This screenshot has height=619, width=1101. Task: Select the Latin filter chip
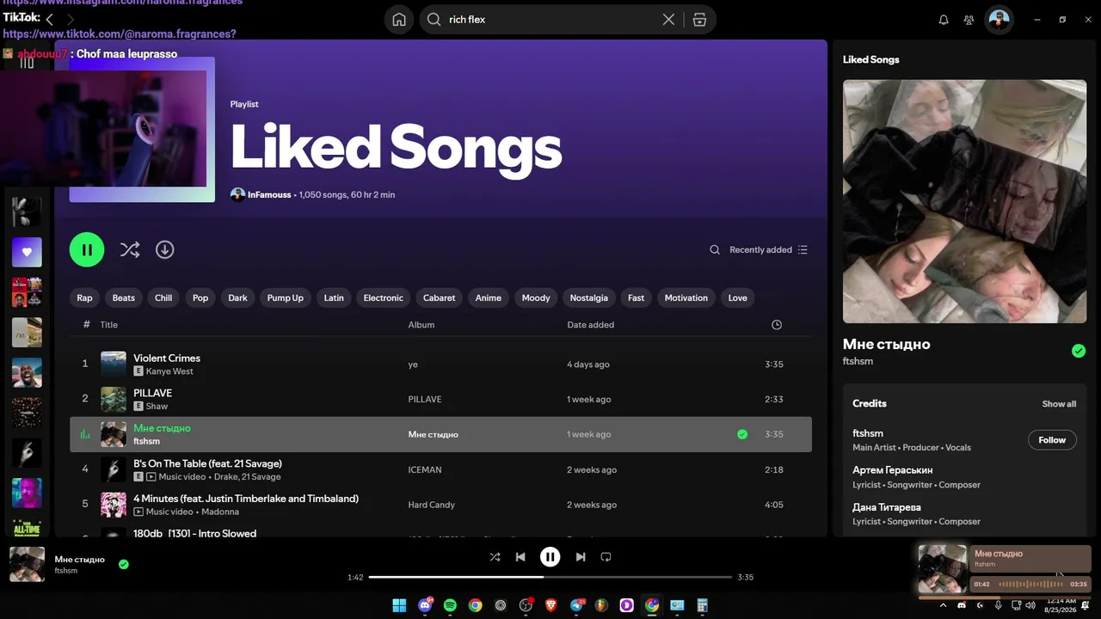[x=334, y=298]
